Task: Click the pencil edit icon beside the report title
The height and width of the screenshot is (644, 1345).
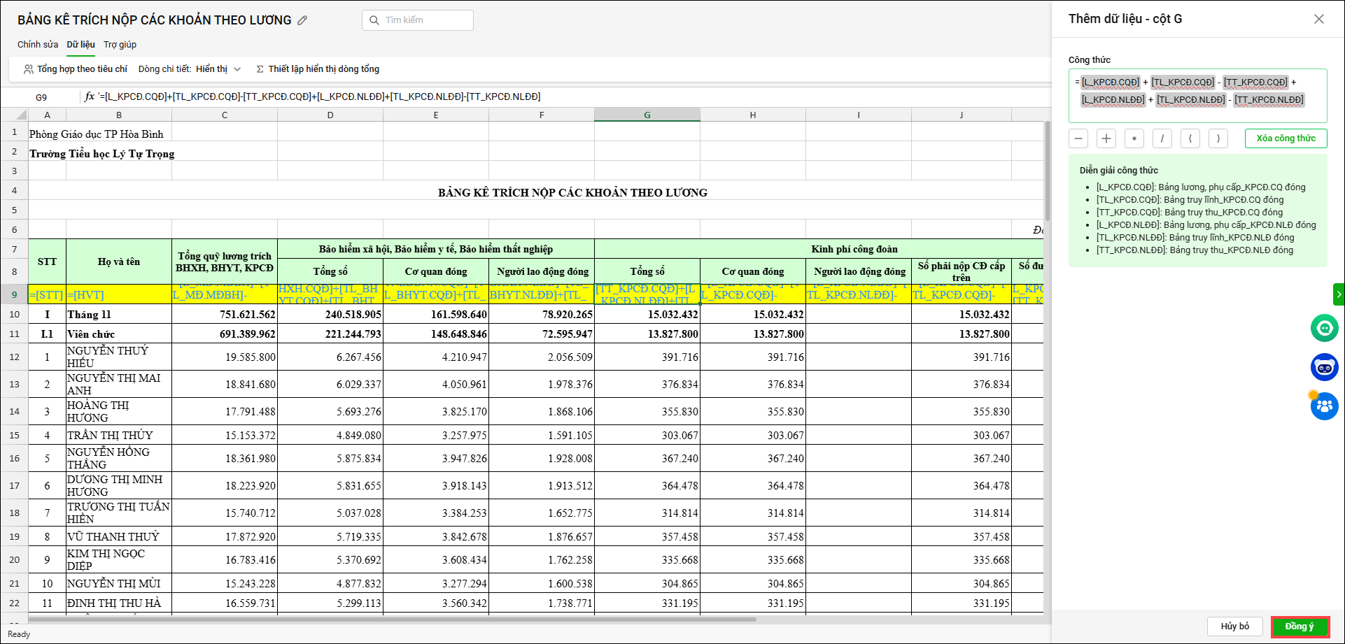Action: (x=302, y=20)
